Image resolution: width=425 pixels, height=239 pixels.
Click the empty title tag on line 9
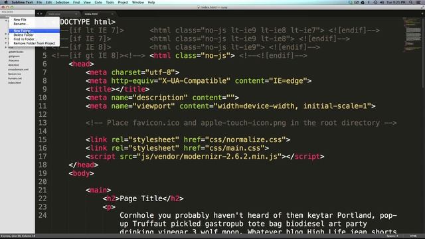(118, 89)
